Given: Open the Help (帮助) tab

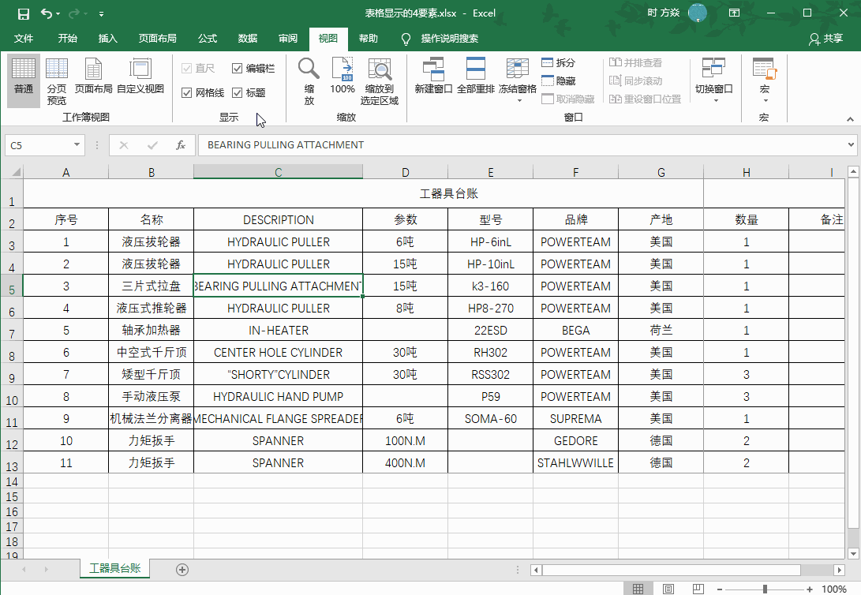Looking at the screenshot, I should pos(369,39).
